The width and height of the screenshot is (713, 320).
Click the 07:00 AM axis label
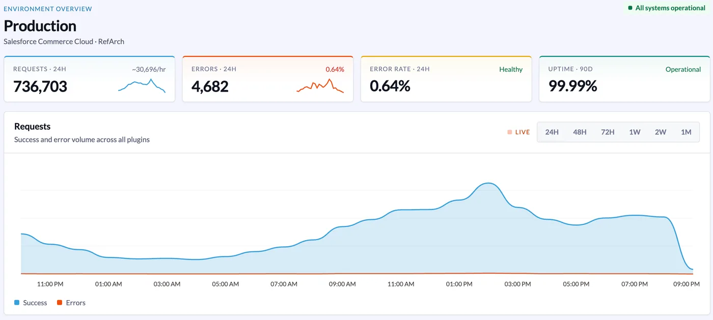coord(284,284)
